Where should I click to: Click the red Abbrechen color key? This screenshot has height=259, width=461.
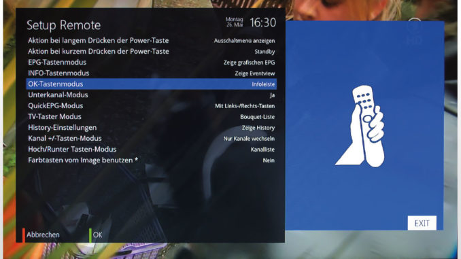pyautogui.click(x=24, y=235)
